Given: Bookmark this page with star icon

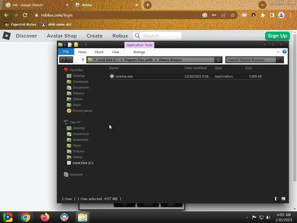Looking at the screenshot, I should click(232, 15).
